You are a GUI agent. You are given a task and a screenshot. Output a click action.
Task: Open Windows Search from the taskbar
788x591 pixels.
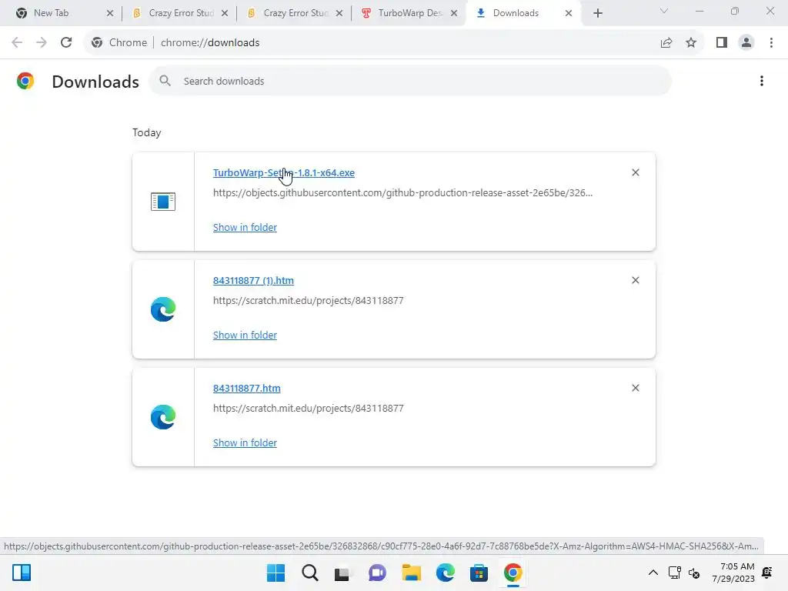(310, 573)
